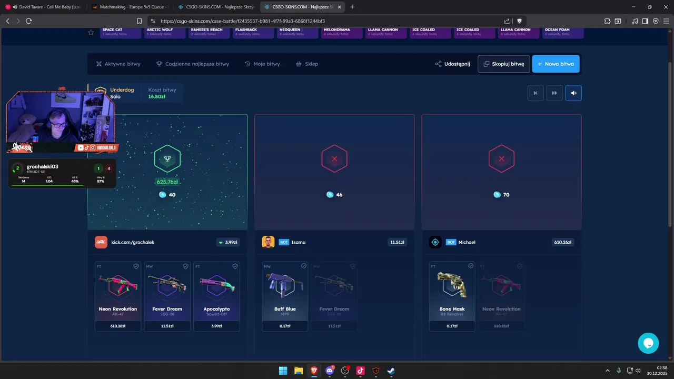Open the Bone Mask R8 Revolver card
The height and width of the screenshot is (379, 674).
point(452,296)
